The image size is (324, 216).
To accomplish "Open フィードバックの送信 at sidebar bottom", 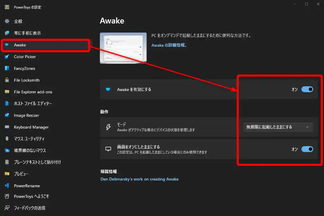I will click(29, 208).
